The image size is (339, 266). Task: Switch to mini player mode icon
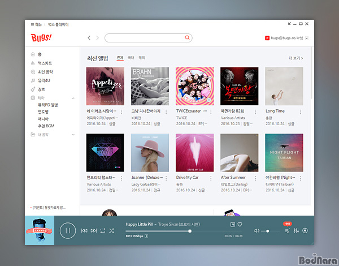[289, 24]
